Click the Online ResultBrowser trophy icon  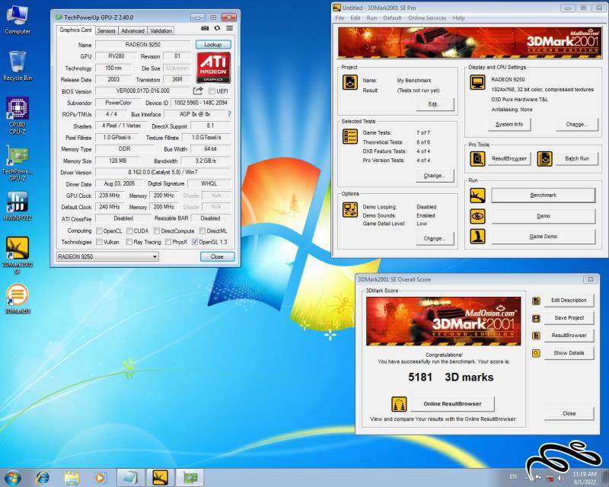click(399, 404)
